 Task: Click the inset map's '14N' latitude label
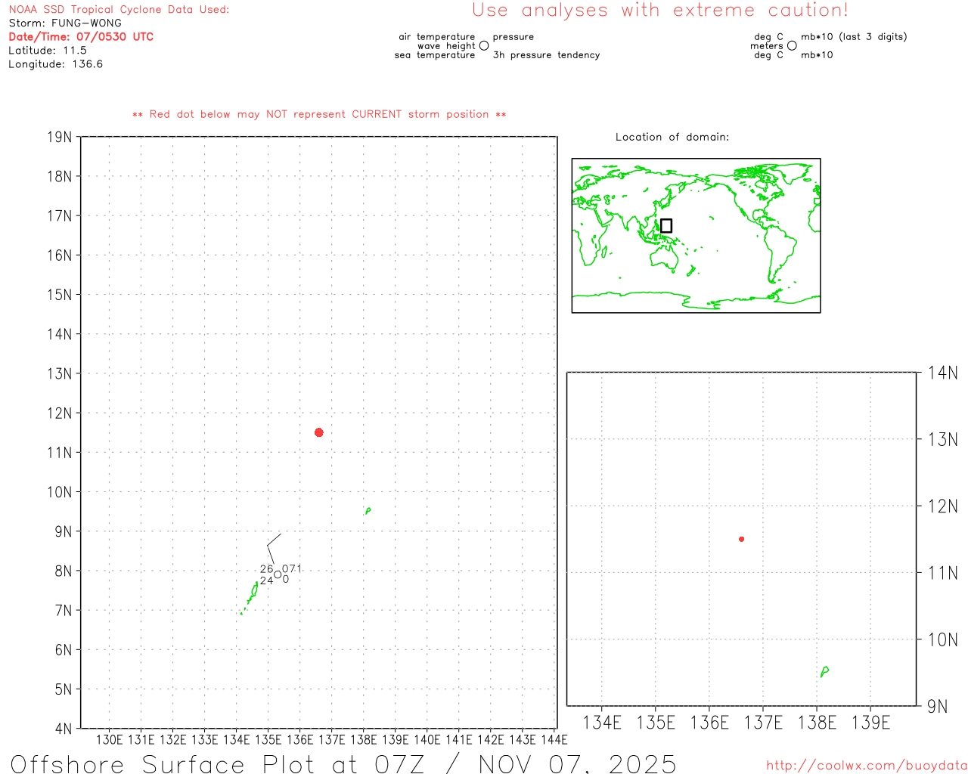coord(942,373)
